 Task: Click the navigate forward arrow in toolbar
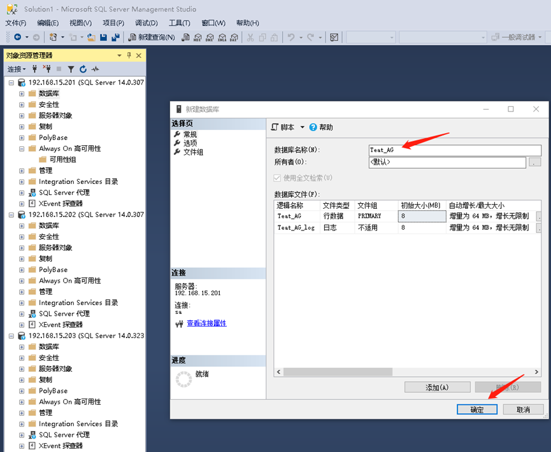36,37
